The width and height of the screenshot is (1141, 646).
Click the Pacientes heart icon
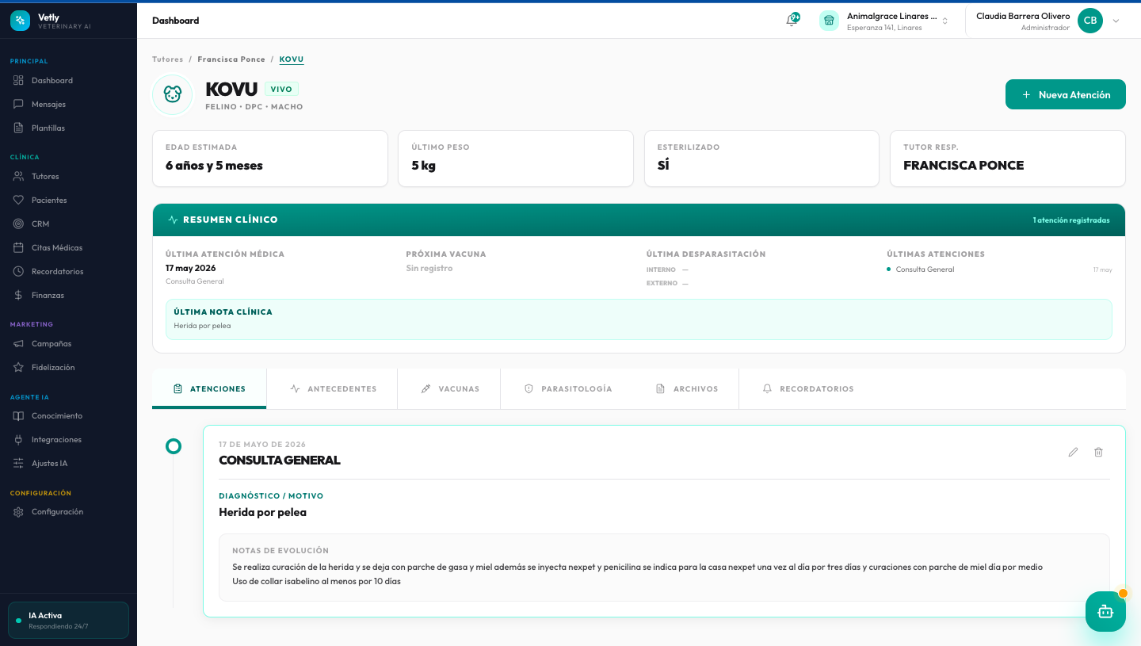point(18,200)
